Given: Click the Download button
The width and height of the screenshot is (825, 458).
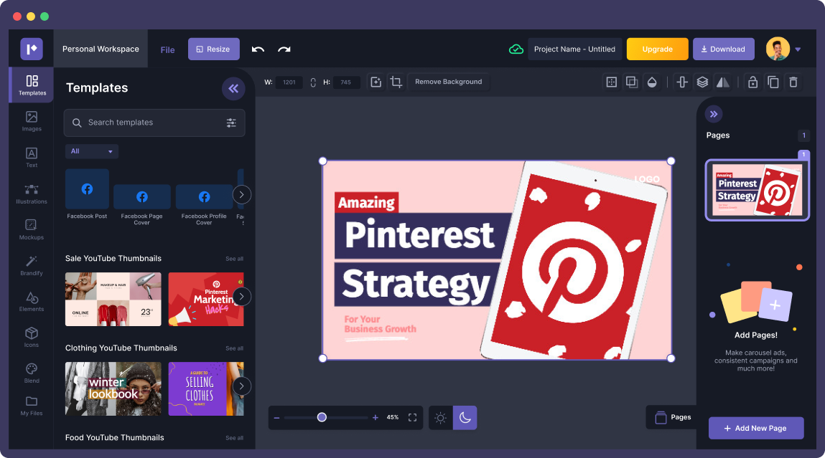Looking at the screenshot, I should (x=724, y=49).
